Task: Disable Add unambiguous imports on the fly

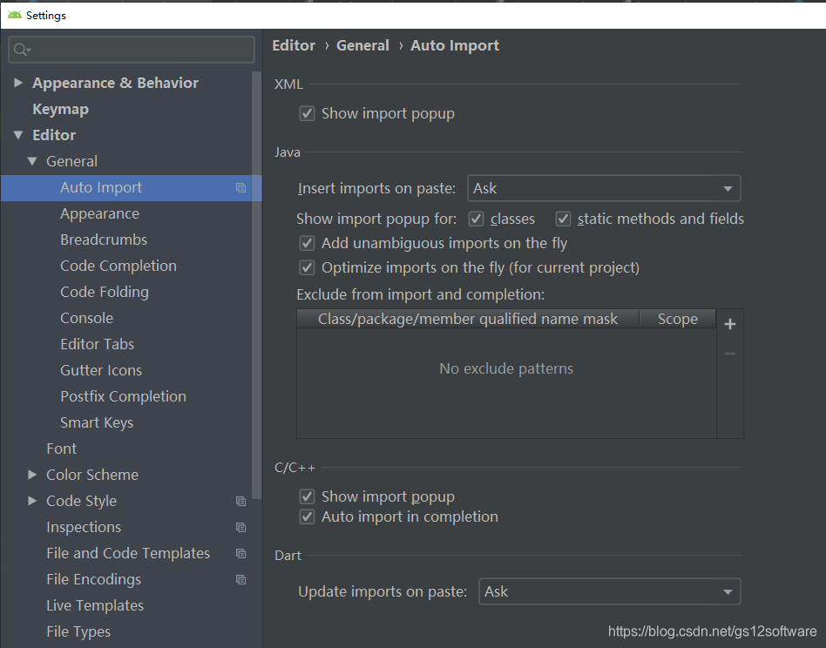Action: click(307, 243)
